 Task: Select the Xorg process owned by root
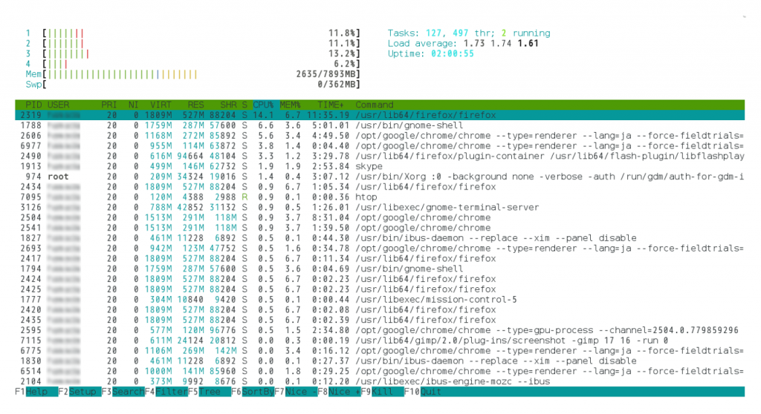tap(372, 177)
